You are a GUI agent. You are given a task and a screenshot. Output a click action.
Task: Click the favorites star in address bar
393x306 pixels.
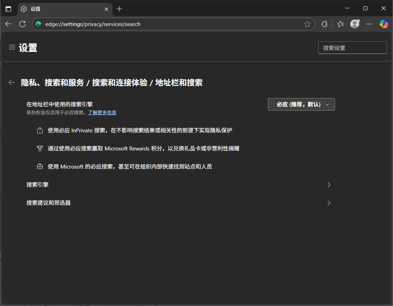[307, 24]
